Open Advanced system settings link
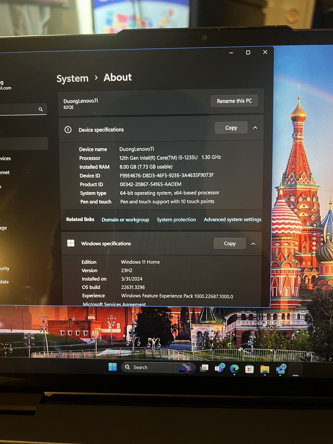The height and width of the screenshot is (444, 333). tap(233, 219)
